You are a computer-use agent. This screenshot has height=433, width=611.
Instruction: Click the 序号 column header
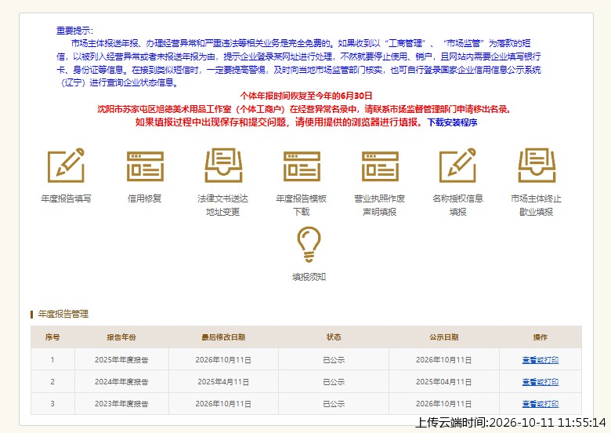coord(52,337)
